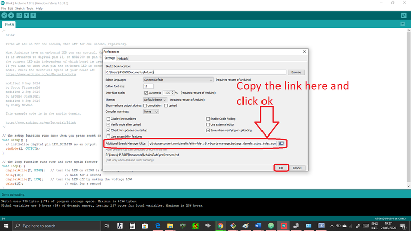Image resolution: width=411 pixels, height=231 pixels.
Task: Enable Code Folding checkbox
Action: 208,119
